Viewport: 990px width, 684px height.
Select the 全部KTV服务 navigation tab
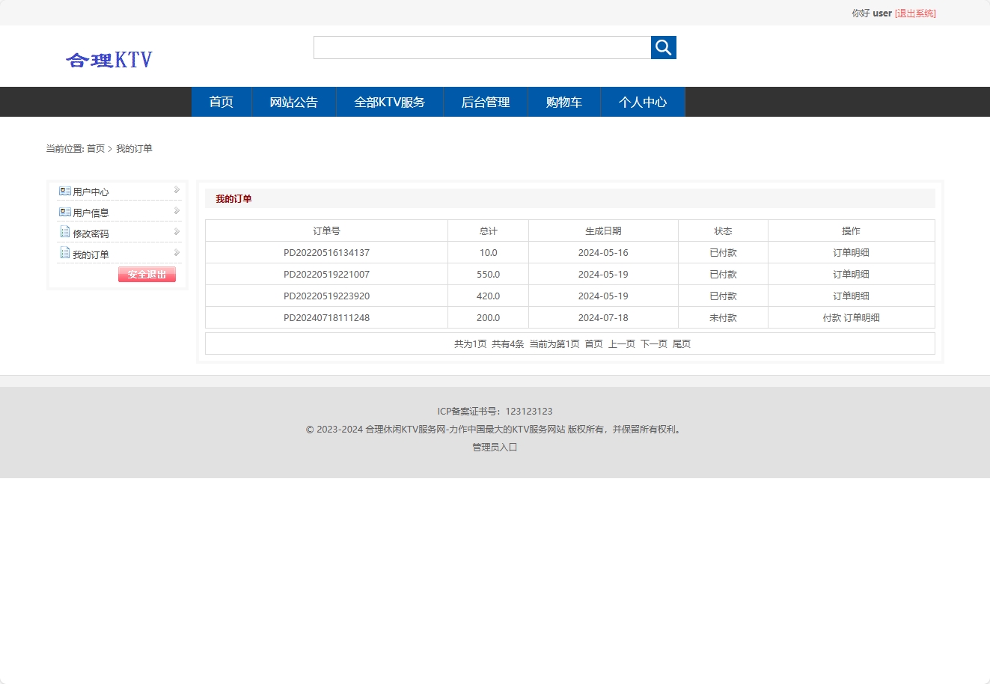click(389, 102)
